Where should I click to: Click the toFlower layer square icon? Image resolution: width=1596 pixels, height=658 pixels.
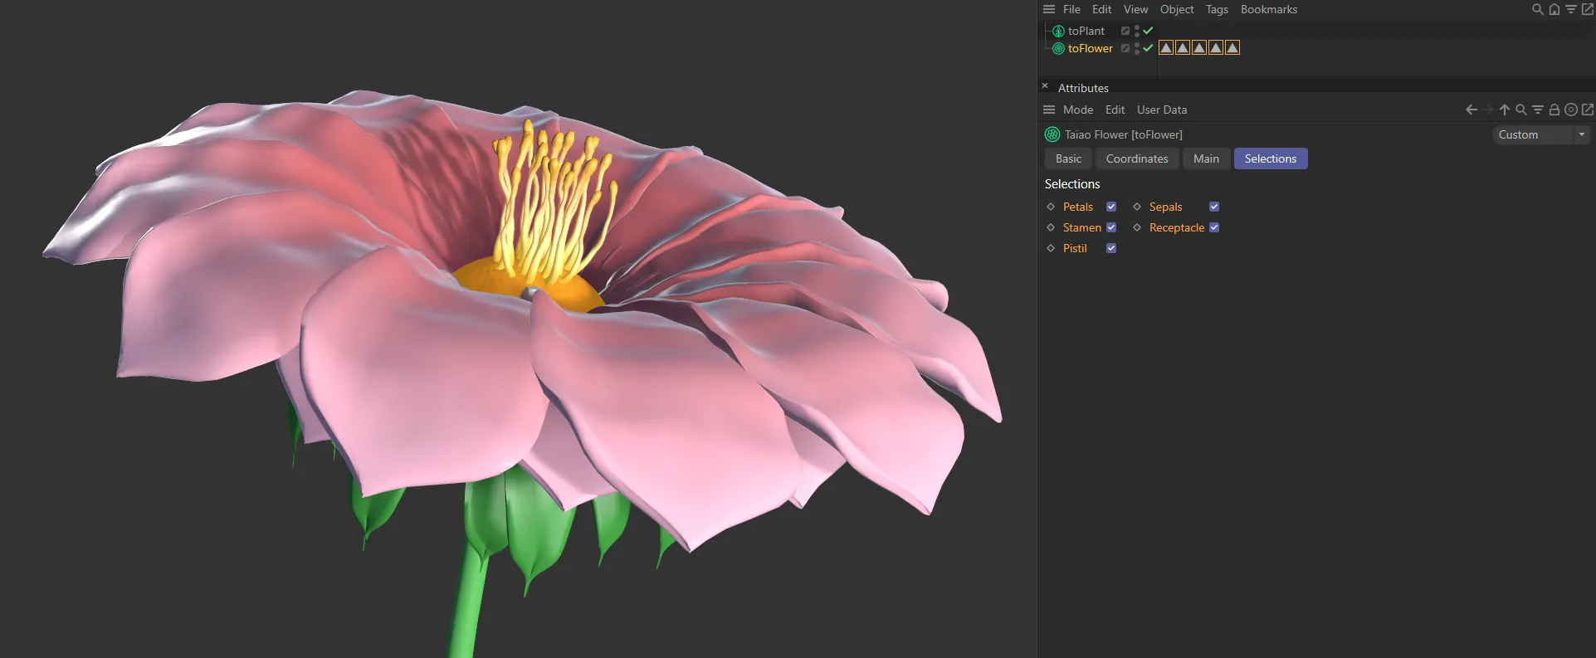[x=1125, y=48]
